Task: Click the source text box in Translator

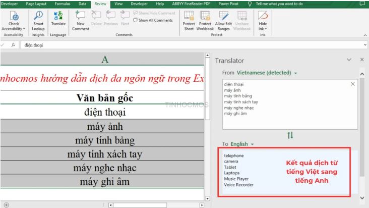Action: tap(290, 105)
